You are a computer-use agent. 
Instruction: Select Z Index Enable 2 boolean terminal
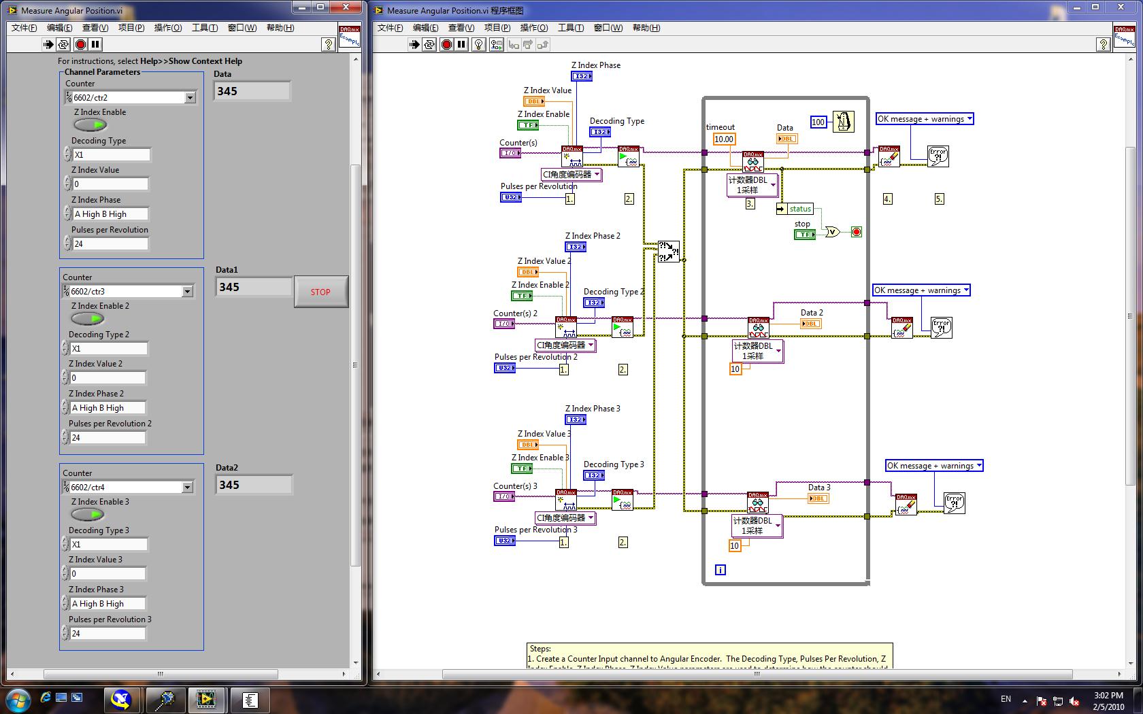(x=522, y=296)
